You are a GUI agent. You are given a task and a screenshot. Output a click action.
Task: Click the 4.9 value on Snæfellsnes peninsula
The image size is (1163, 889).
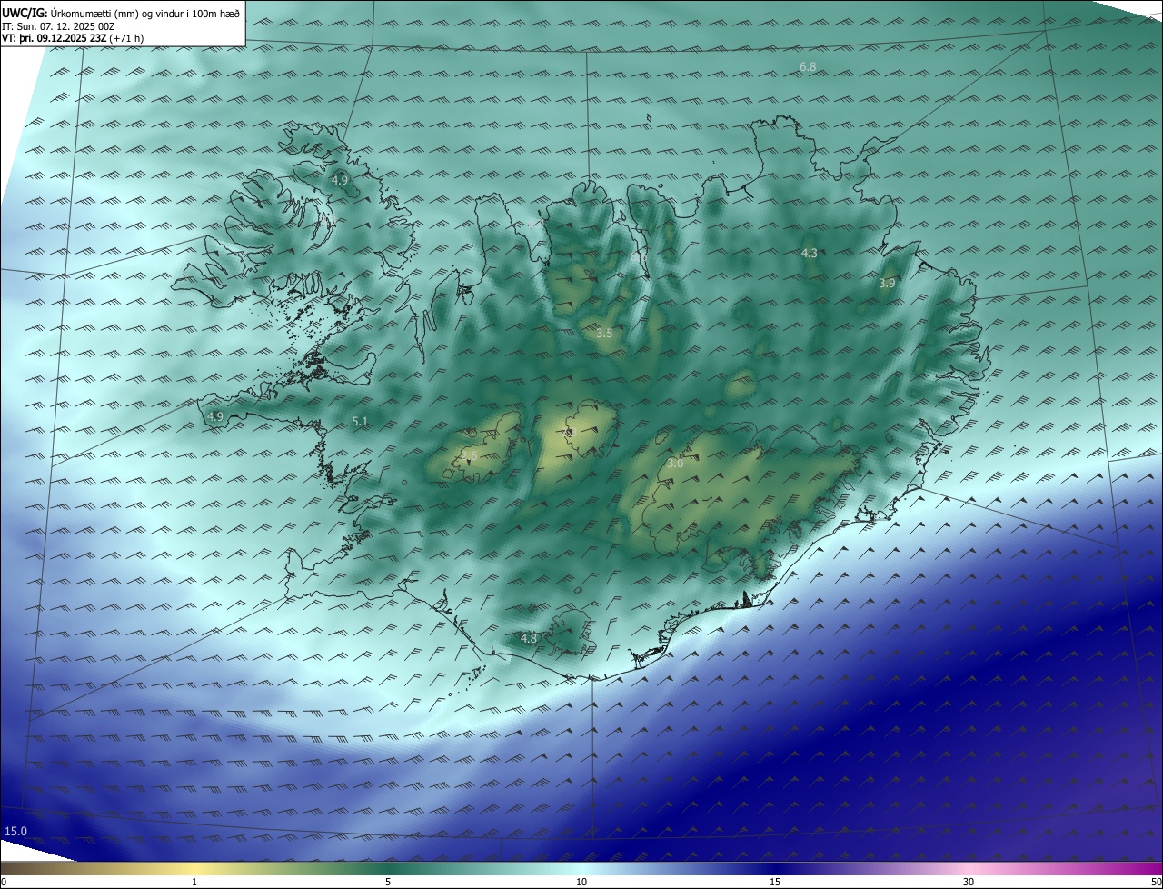pyautogui.click(x=215, y=416)
